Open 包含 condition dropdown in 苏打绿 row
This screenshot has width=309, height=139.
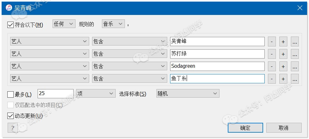click(129, 54)
